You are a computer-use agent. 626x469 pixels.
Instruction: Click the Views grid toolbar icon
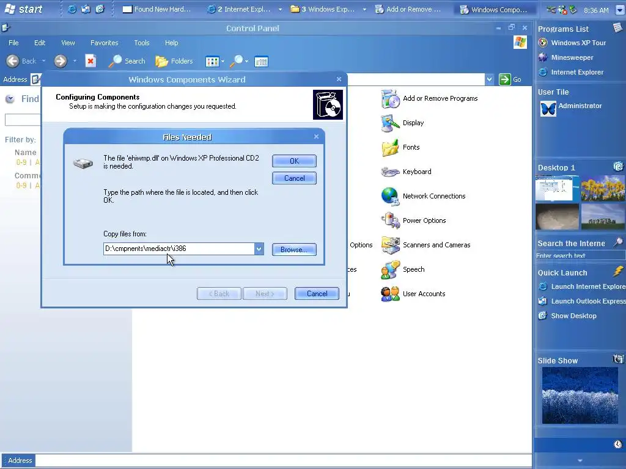[212, 62]
